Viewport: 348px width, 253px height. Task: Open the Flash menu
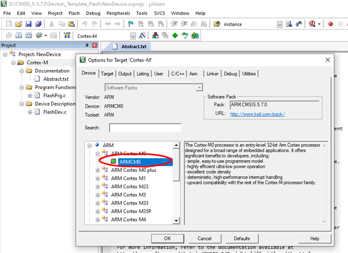click(x=74, y=13)
